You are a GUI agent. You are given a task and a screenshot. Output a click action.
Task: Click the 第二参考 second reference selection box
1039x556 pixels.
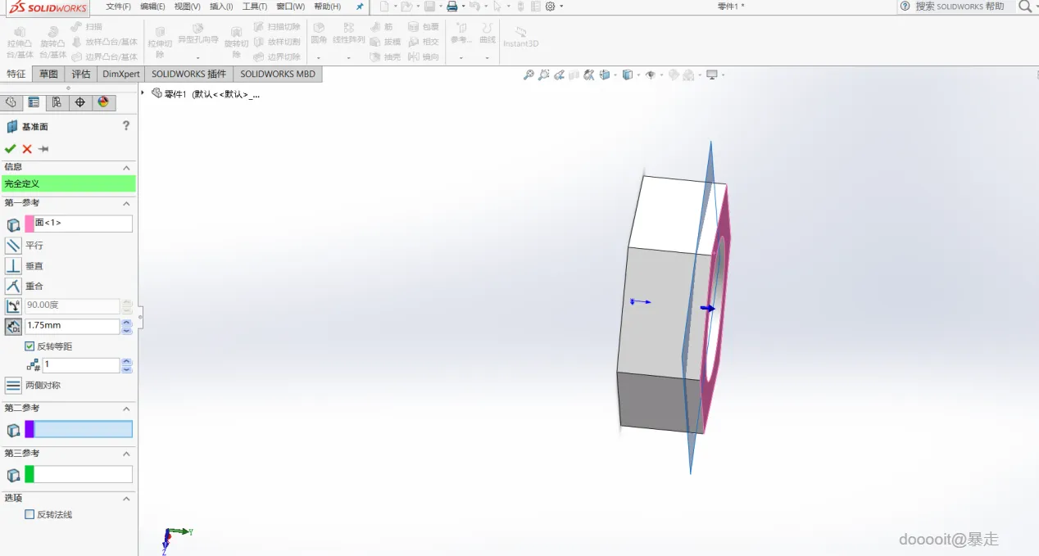point(83,429)
